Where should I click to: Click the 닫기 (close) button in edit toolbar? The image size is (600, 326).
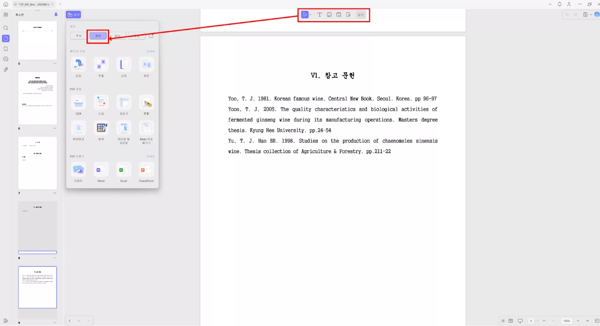pyautogui.click(x=361, y=15)
